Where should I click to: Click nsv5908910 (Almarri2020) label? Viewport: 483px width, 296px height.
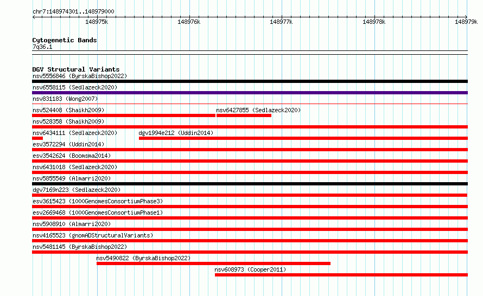pos(72,224)
